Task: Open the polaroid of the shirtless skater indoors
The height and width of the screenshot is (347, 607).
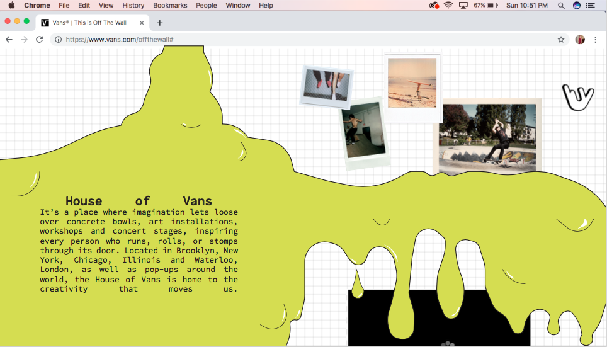Action: pyautogui.click(x=365, y=133)
